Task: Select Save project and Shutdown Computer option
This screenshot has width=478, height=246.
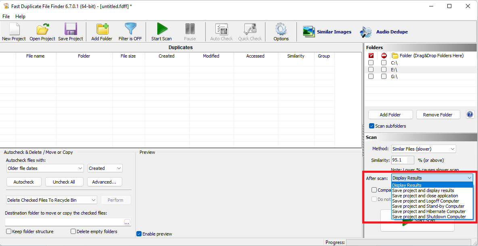Action: [x=429, y=217]
